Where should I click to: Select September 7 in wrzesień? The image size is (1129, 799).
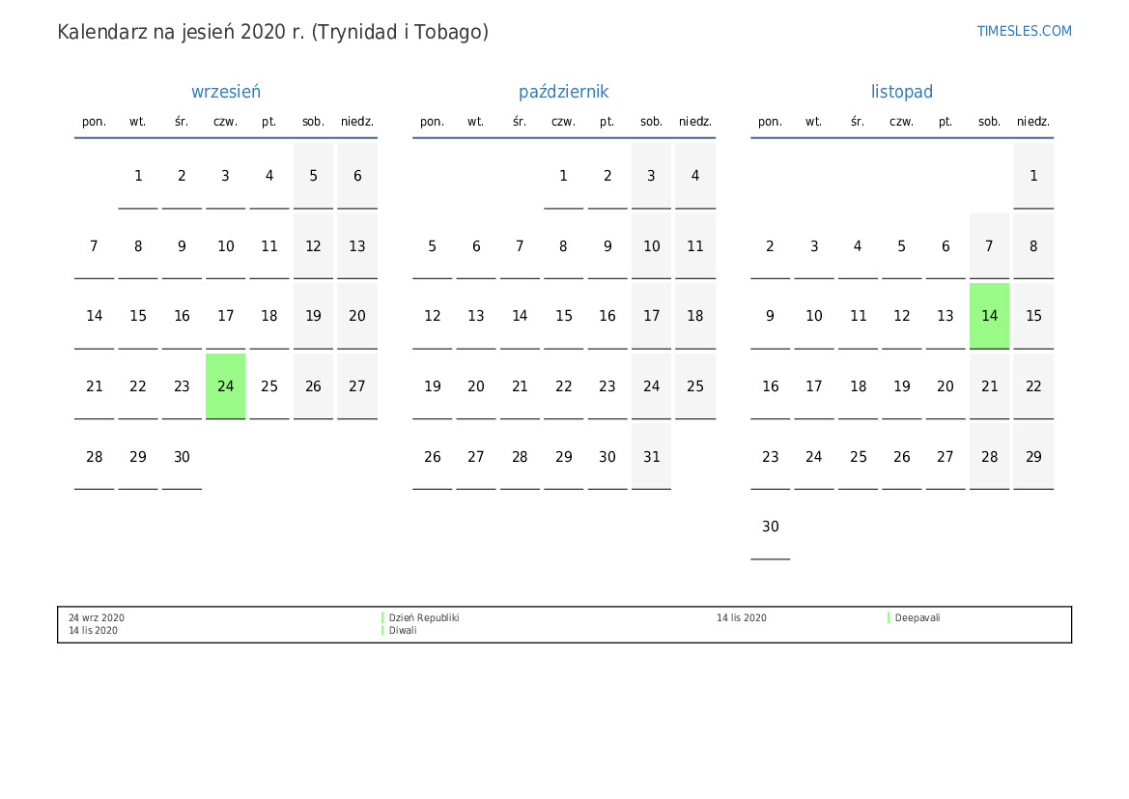94,246
